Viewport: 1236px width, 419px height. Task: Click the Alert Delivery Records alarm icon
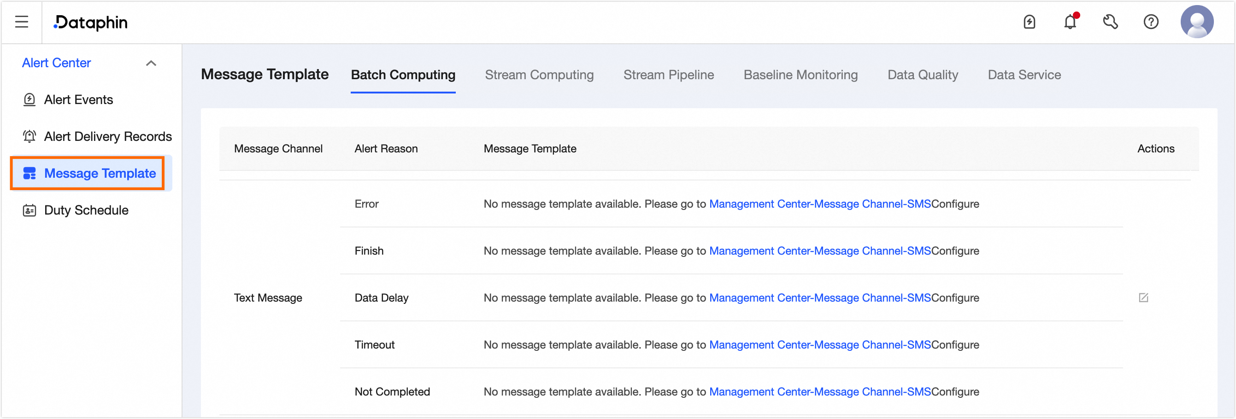click(29, 137)
